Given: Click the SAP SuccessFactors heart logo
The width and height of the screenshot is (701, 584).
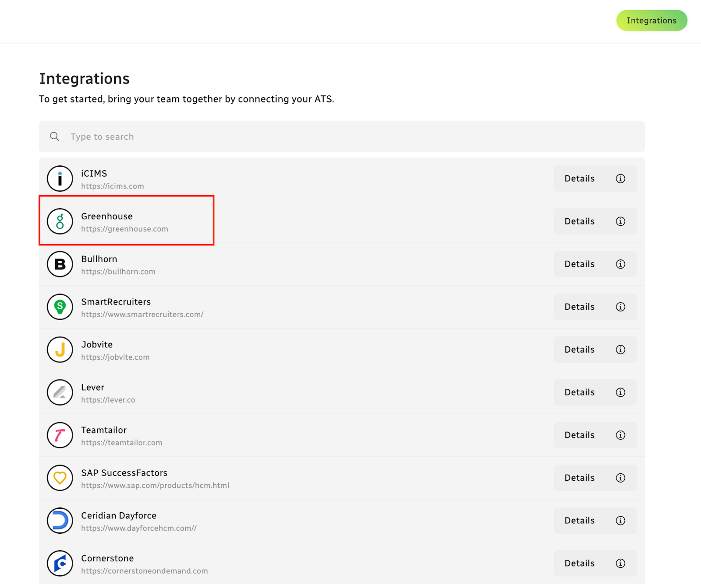Looking at the screenshot, I should tap(60, 478).
